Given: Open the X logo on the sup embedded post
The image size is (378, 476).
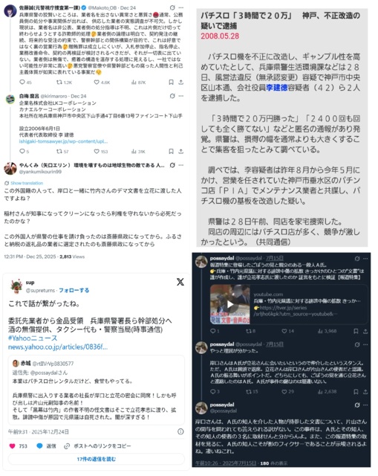Looking at the screenshot, I should tap(180, 282).
